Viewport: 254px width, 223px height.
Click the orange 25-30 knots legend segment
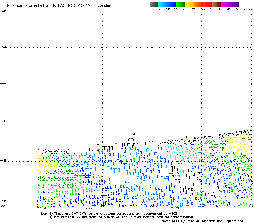click(198, 4)
